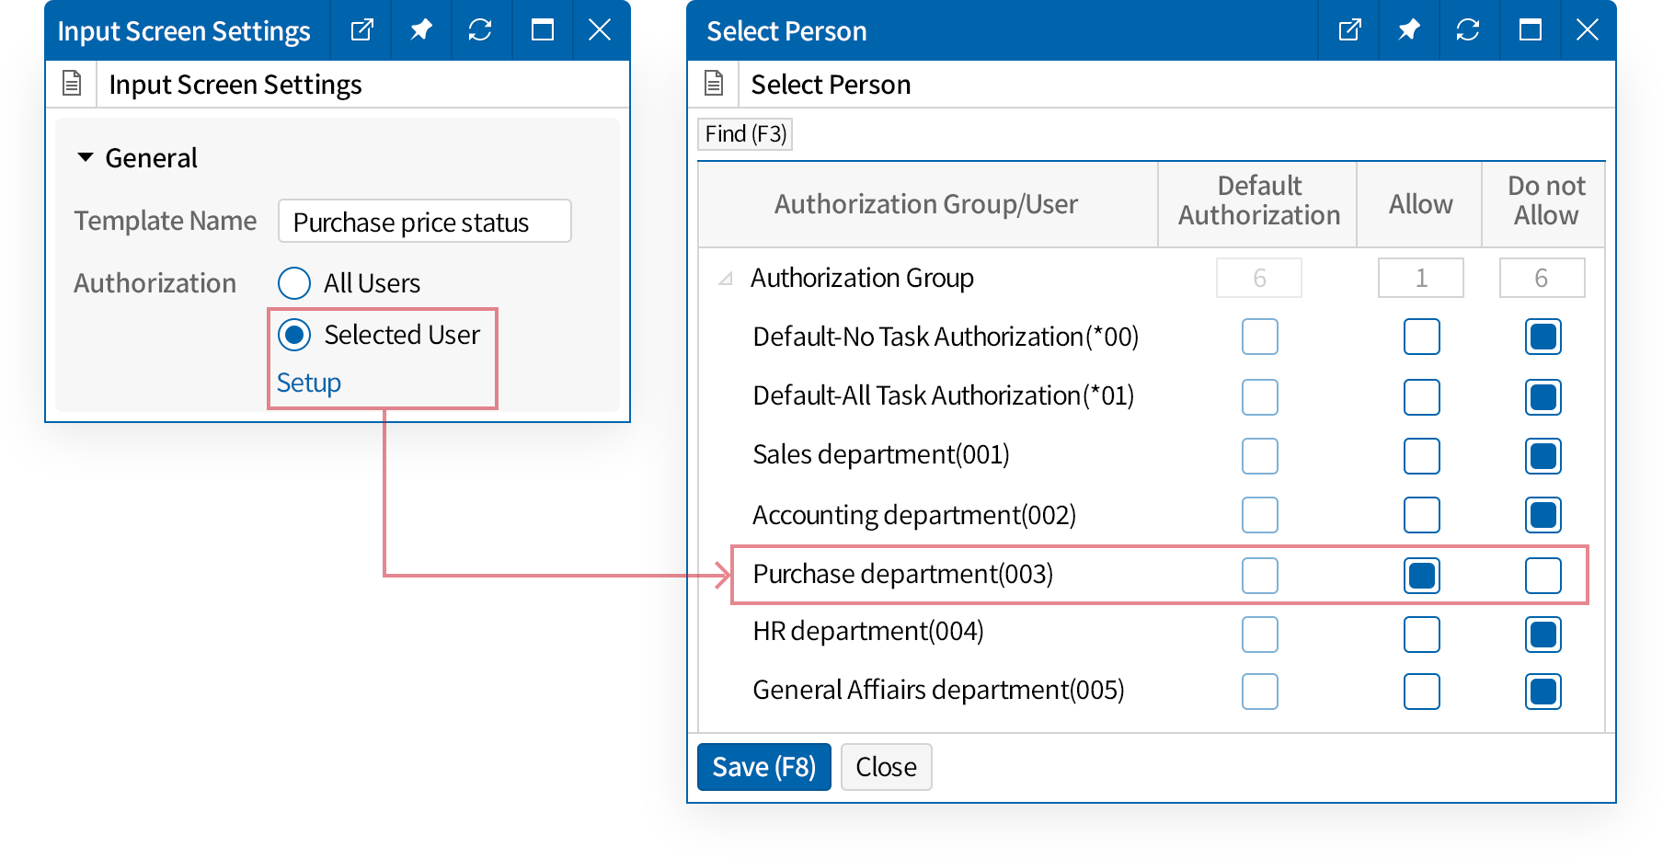Click the pop-out icon in Input Screen Settings
The image size is (1663, 858).
click(361, 30)
